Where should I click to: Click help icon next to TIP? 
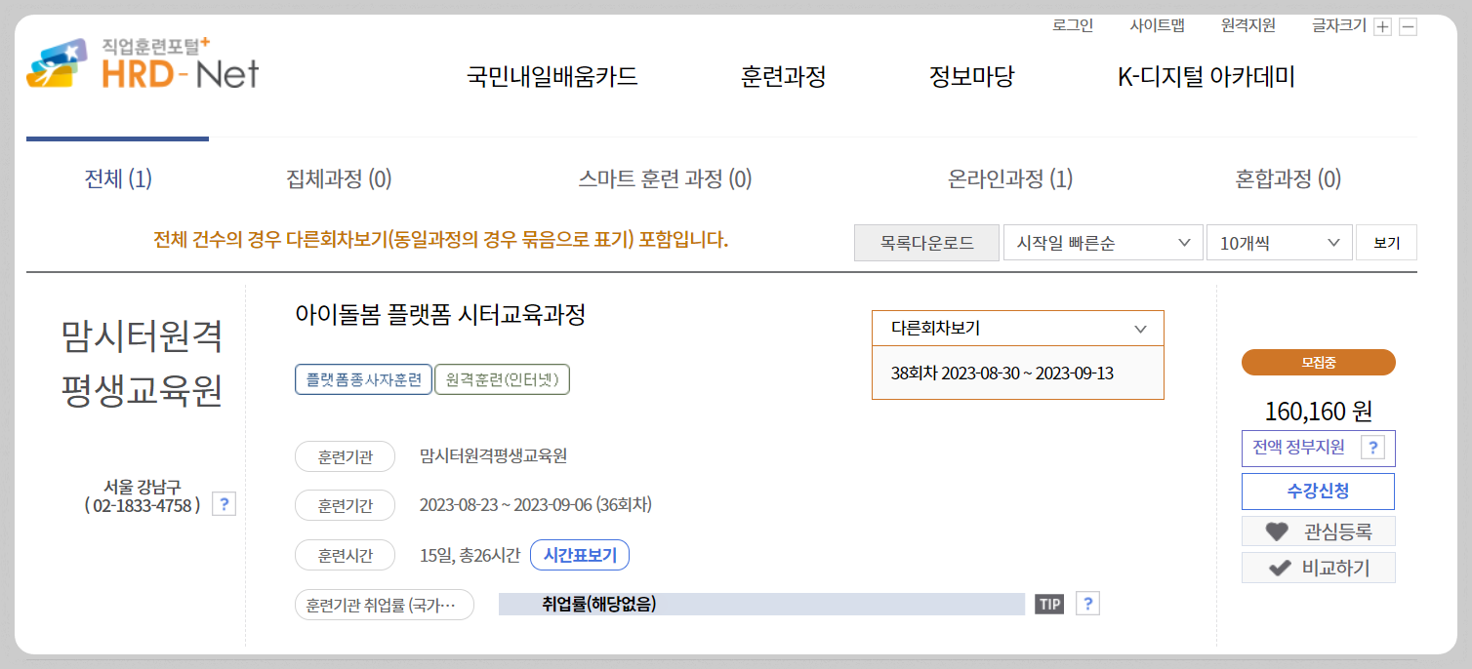click(x=1087, y=604)
